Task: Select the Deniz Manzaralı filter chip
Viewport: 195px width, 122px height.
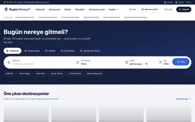Action: (x=95, y=74)
